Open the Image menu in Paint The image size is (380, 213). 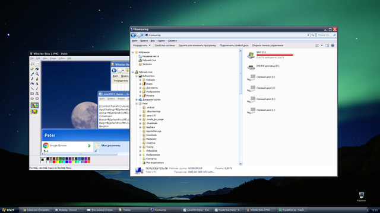pos(53,59)
